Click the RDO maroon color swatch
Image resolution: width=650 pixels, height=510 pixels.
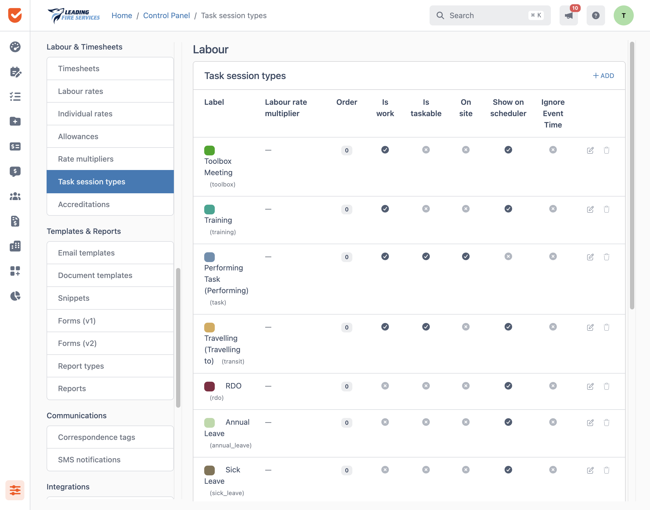tap(209, 386)
